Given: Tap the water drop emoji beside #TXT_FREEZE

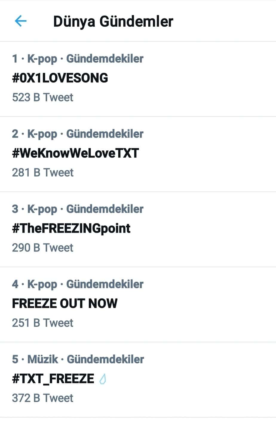Looking at the screenshot, I should pyautogui.click(x=102, y=379).
